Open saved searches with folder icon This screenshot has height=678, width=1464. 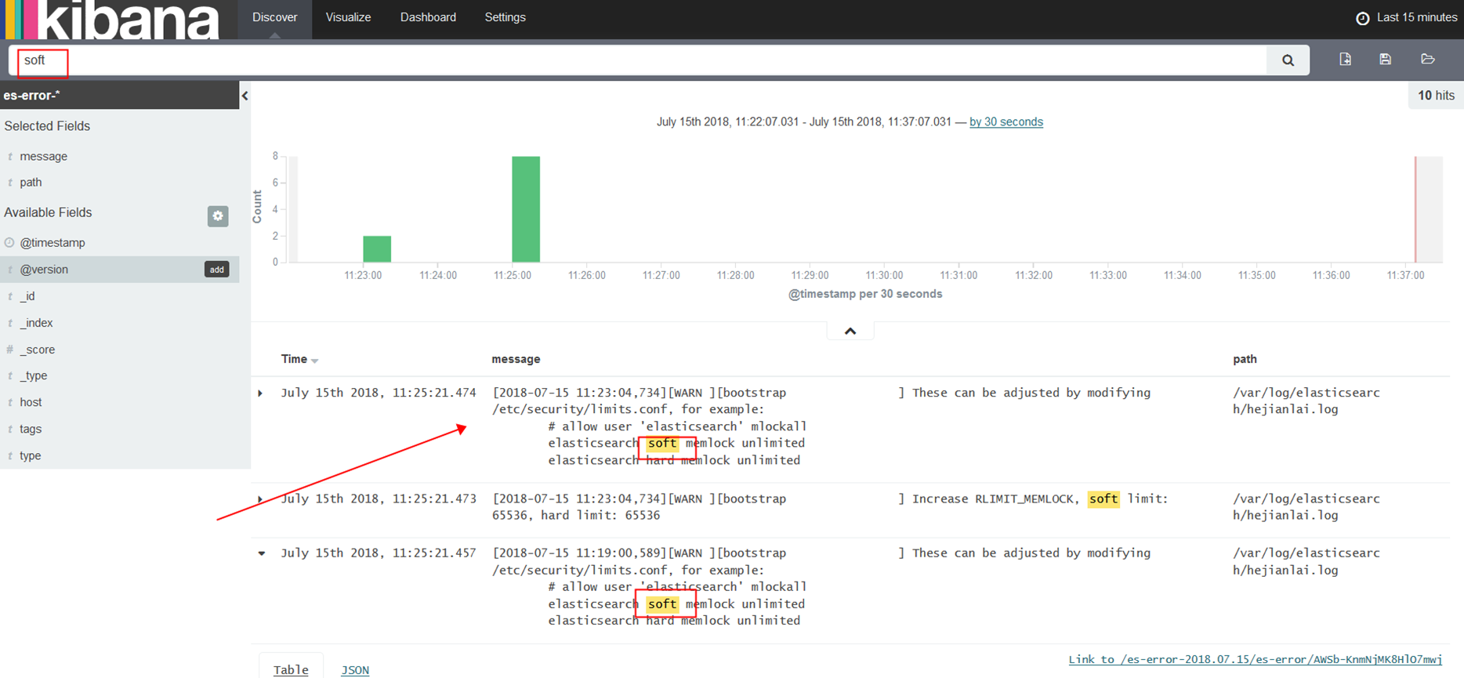pyautogui.click(x=1427, y=60)
